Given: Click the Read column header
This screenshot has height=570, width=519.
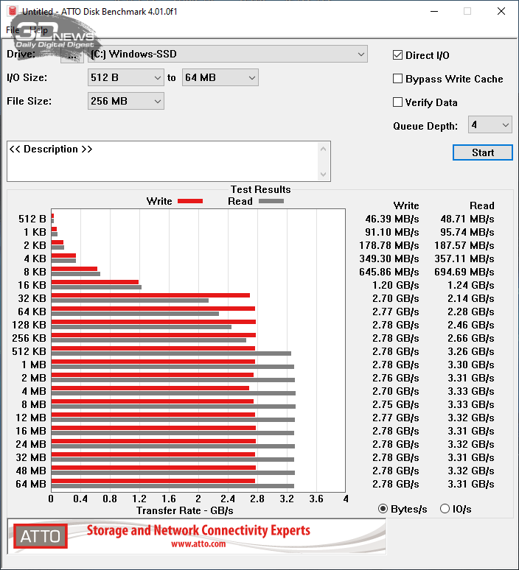Looking at the screenshot, I should (x=482, y=205).
